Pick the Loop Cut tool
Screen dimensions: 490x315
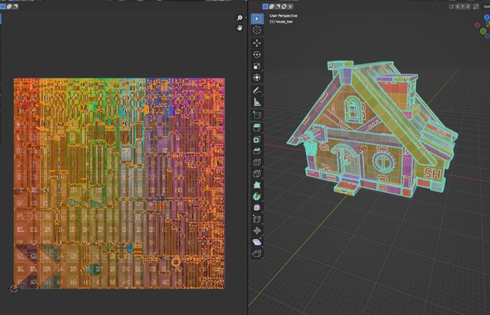click(257, 162)
